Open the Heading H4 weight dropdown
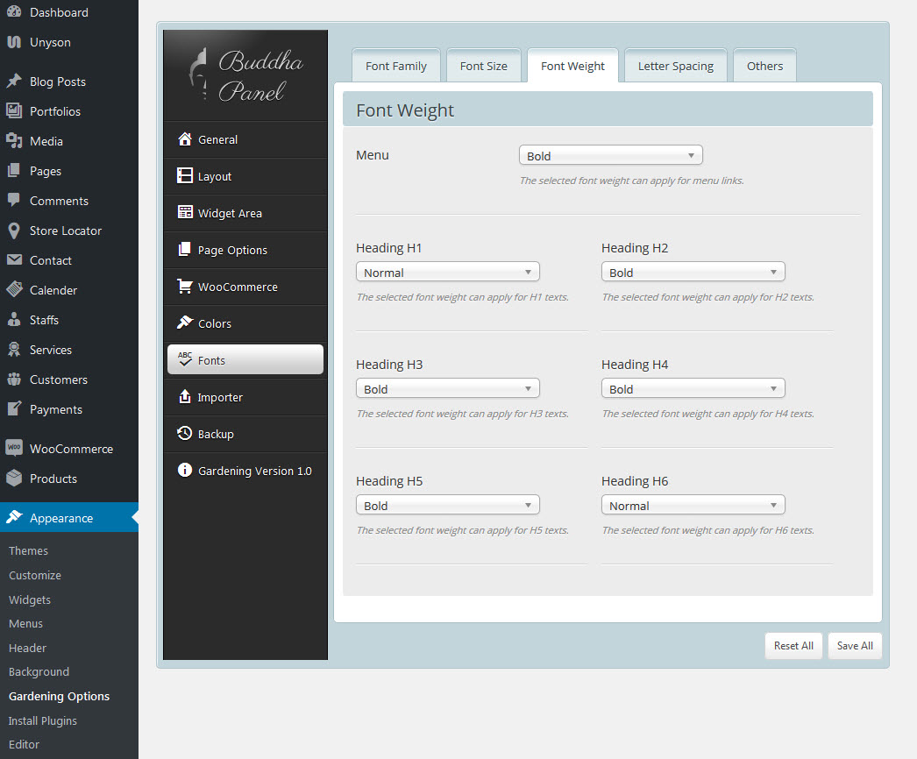 [x=693, y=388]
